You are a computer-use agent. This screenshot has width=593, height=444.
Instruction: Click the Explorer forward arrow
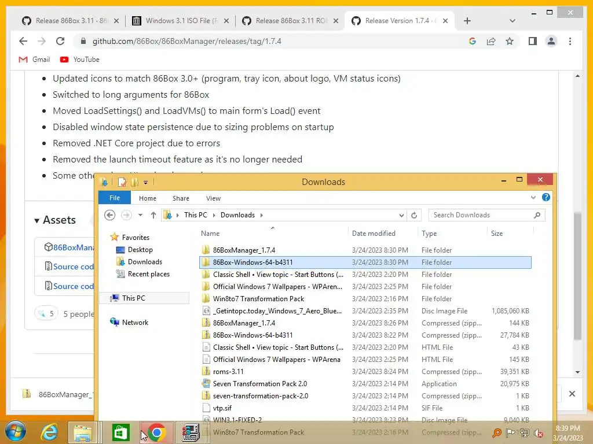126,215
